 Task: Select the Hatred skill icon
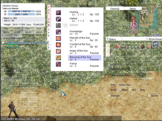click(x=59, y=19)
